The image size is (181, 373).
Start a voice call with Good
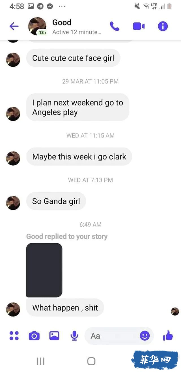(x=115, y=26)
